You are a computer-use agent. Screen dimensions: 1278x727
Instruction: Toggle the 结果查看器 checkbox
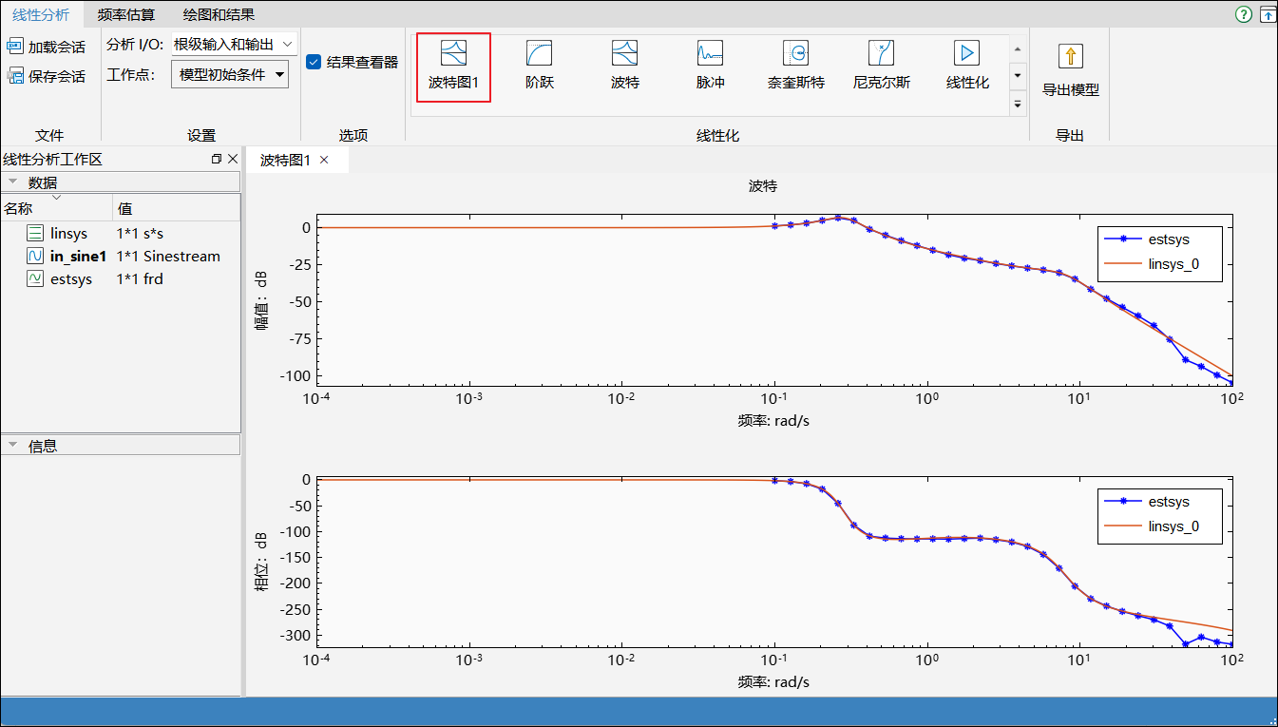click(314, 63)
